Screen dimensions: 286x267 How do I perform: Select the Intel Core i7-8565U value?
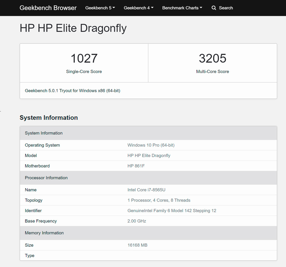click(x=146, y=190)
